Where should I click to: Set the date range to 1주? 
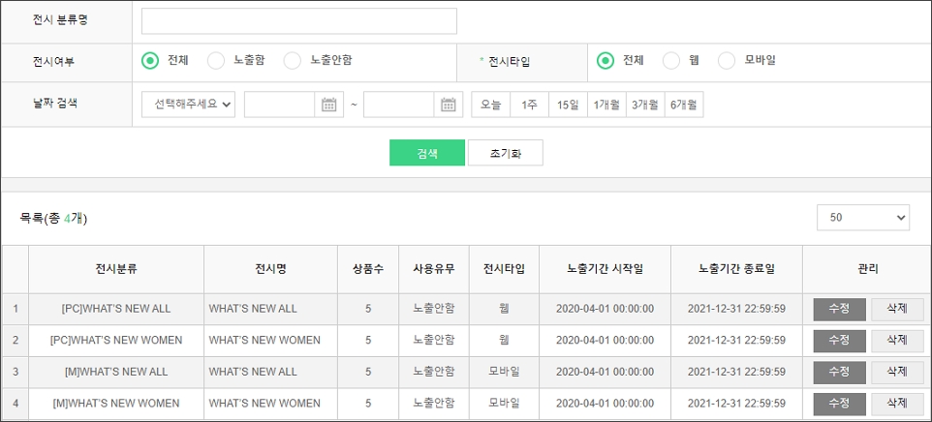[530, 105]
